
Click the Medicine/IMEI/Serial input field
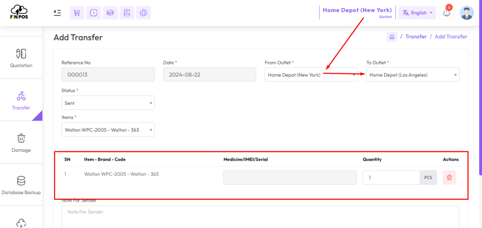pos(290,177)
